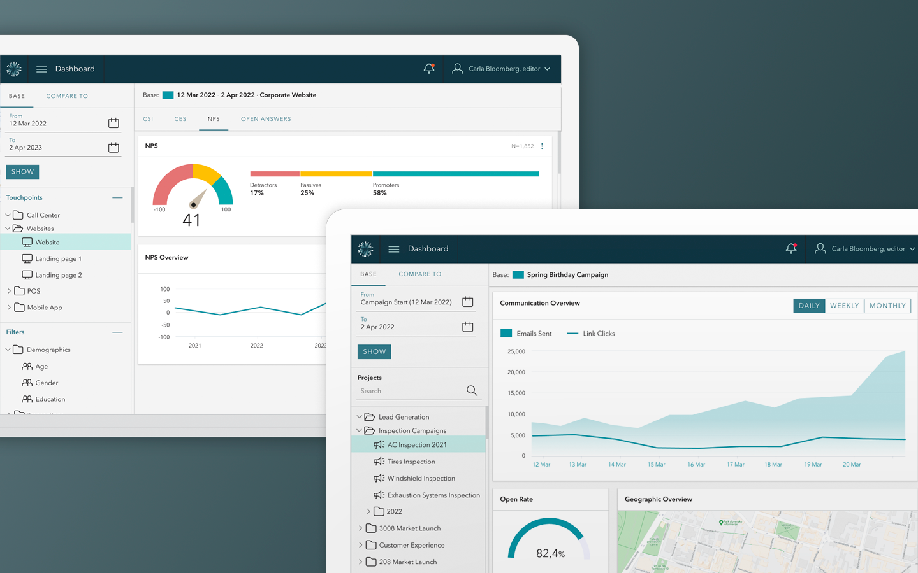Open user dropdown in back window
This screenshot has width=918, height=573.
[547, 69]
